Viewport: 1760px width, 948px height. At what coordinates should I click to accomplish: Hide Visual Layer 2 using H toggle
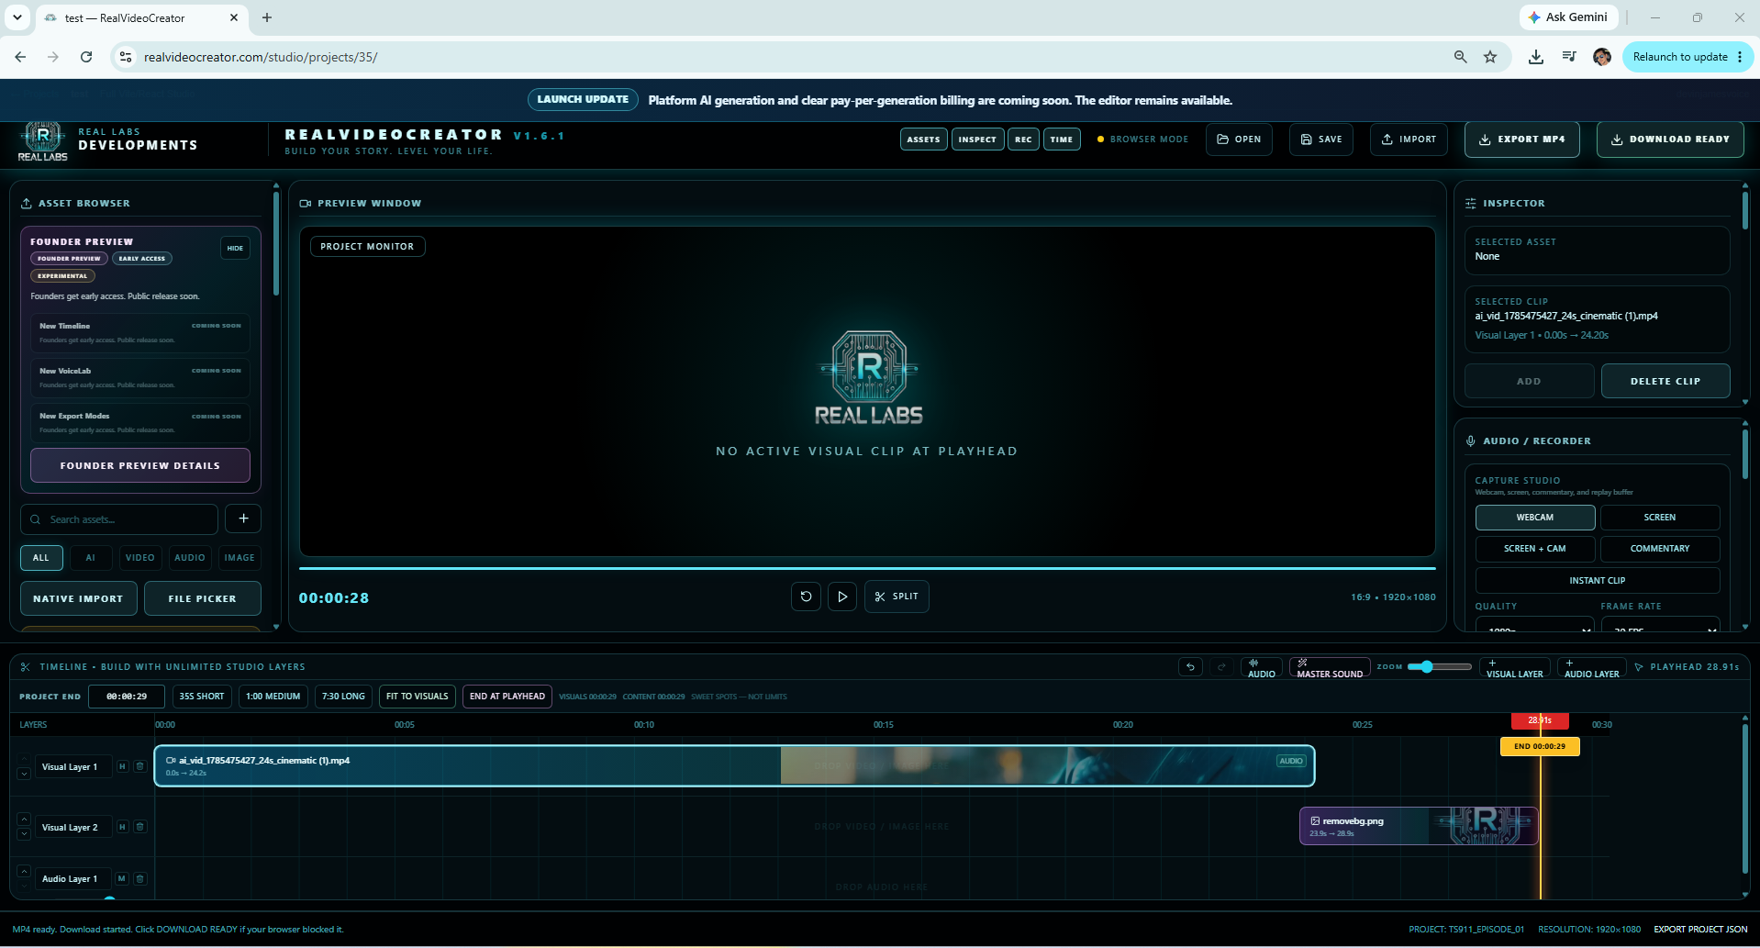pyautogui.click(x=122, y=827)
